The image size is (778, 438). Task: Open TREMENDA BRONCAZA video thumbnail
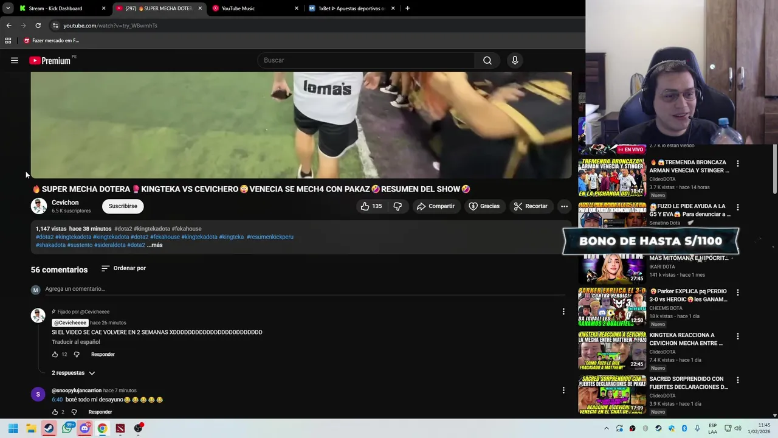[611, 177]
